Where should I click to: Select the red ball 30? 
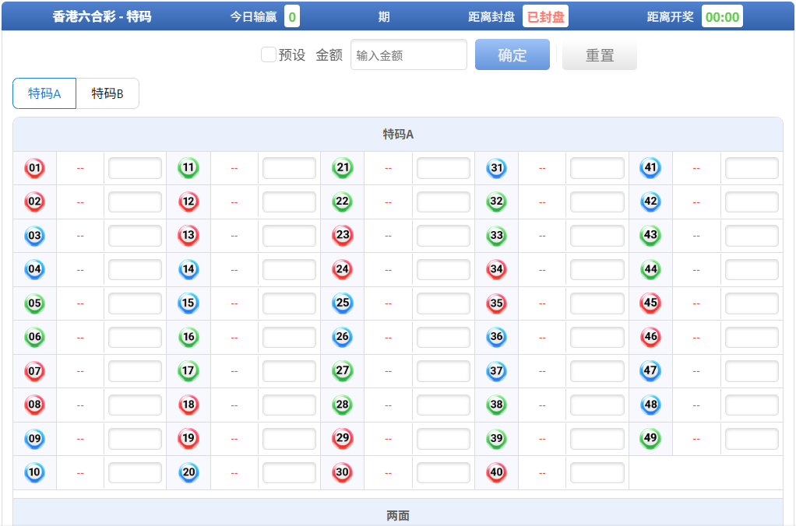point(342,472)
